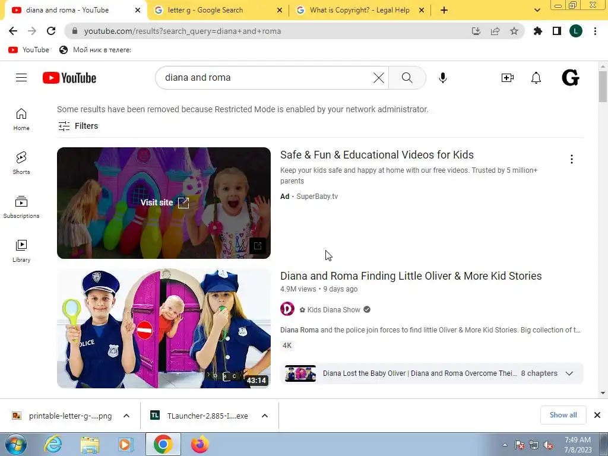Click the page vertical scrollbar thumb
This screenshot has width=608, height=456.
(603, 87)
